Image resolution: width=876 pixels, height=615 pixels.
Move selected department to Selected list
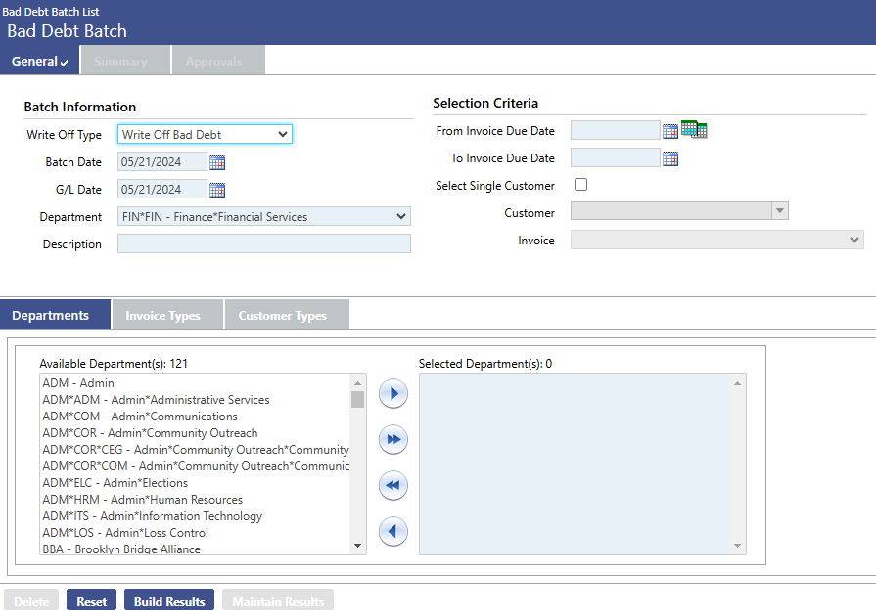393,393
